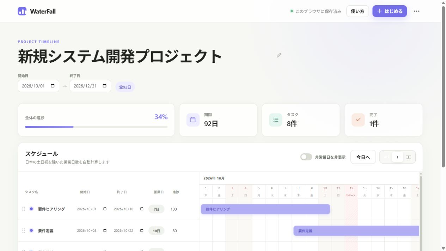Click the スポーツ holiday column header
446x251 pixels.
coord(352,191)
